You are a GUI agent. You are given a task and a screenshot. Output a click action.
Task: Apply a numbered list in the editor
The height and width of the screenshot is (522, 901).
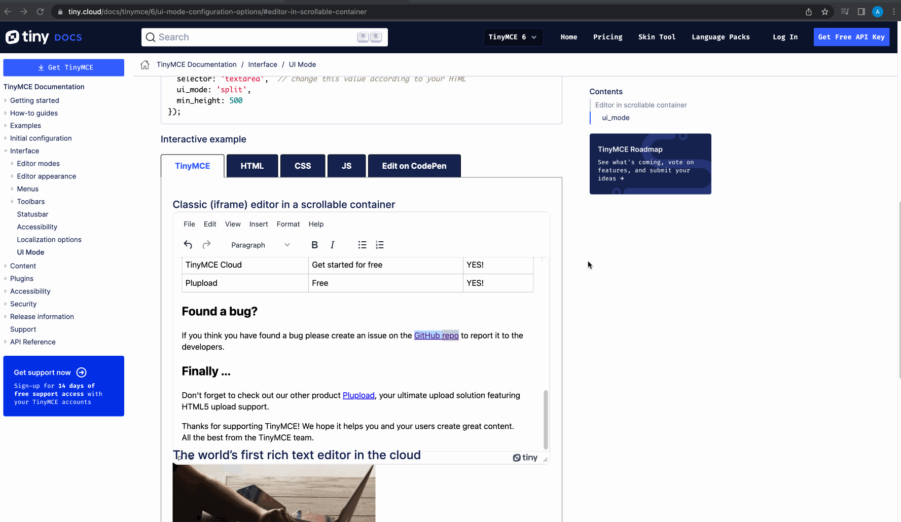[380, 244]
